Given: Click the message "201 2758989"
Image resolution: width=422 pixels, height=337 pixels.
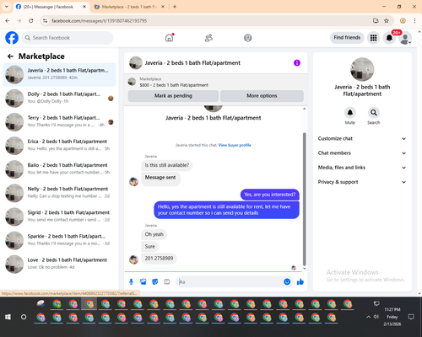Looking at the screenshot, I should point(159,259).
